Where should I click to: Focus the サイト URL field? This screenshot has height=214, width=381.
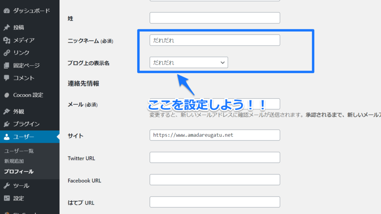[215, 135]
